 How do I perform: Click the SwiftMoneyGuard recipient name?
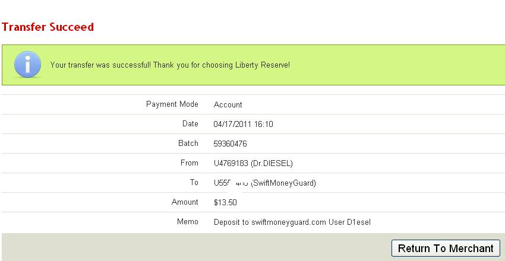284,183
